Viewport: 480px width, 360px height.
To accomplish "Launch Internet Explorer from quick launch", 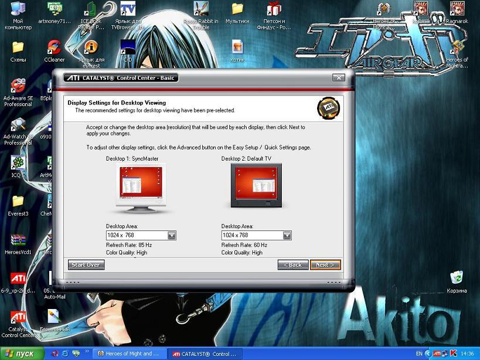I will point(65,354).
